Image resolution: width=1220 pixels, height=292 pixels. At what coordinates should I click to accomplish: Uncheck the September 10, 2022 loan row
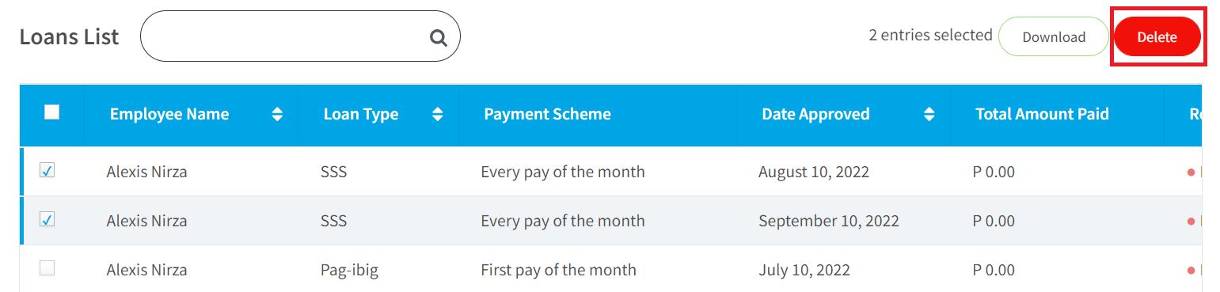point(48,219)
